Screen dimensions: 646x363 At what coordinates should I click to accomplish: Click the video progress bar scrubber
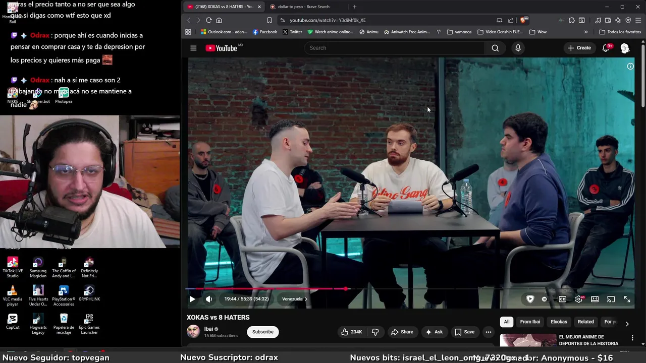pos(346,289)
